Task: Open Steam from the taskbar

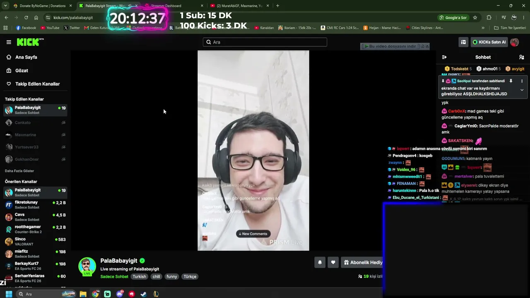Action: coord(144,294)
